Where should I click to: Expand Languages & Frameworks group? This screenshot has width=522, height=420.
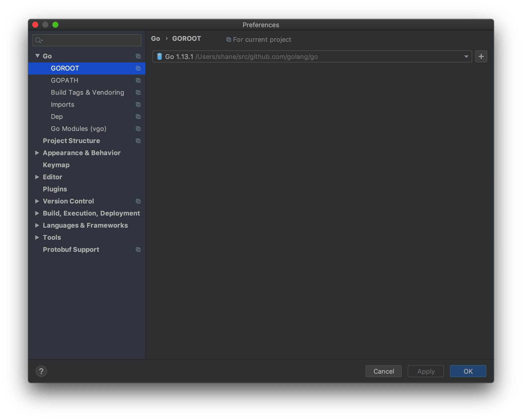(37, 225)
